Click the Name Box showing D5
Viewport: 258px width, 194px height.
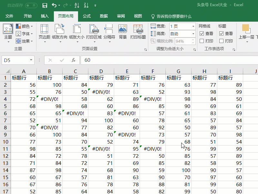tap(15, 60)
